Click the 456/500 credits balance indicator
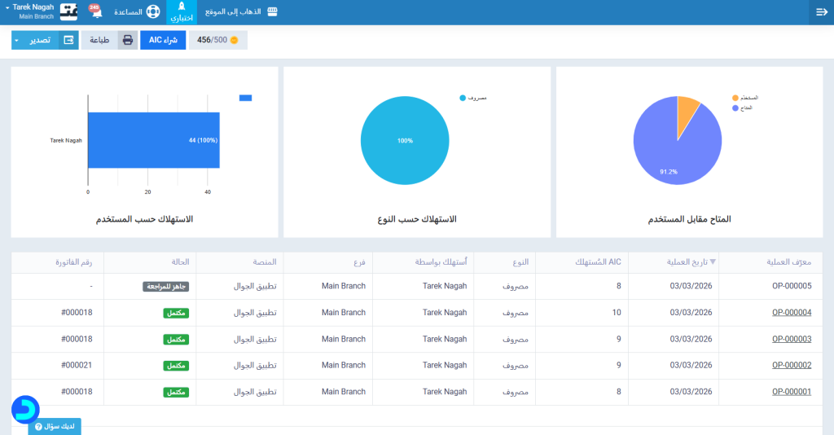The width and height of the screenshot is (834, 435). click(217, 40)
